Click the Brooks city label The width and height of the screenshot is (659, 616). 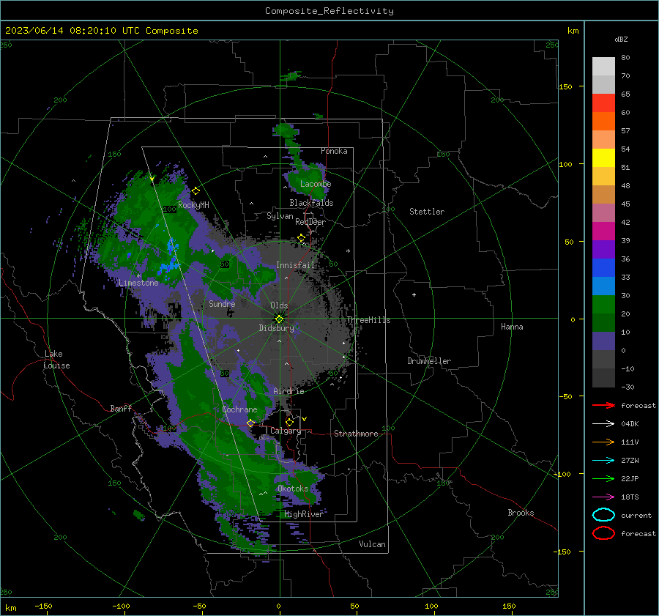point(521,513)
